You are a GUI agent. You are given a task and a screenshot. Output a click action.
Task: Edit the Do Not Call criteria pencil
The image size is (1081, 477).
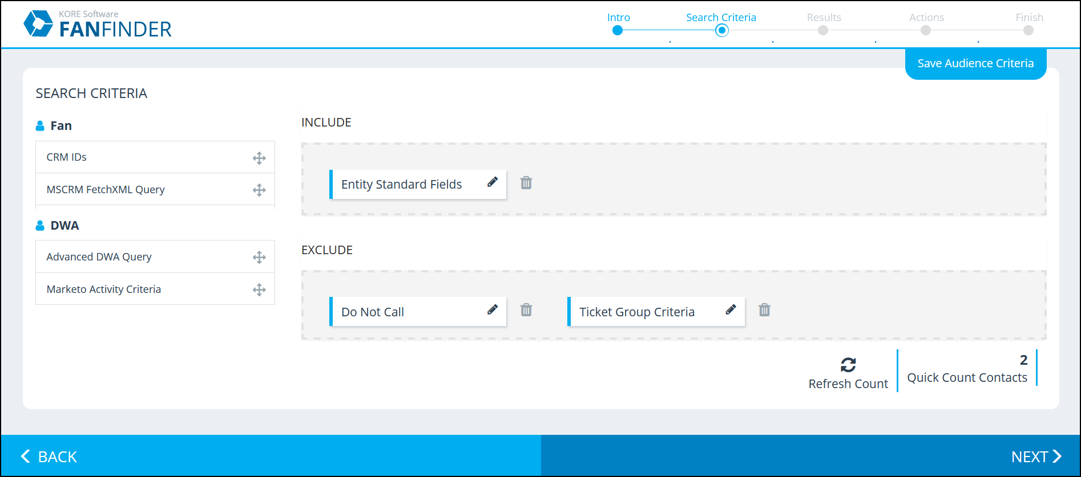[493, 310]
